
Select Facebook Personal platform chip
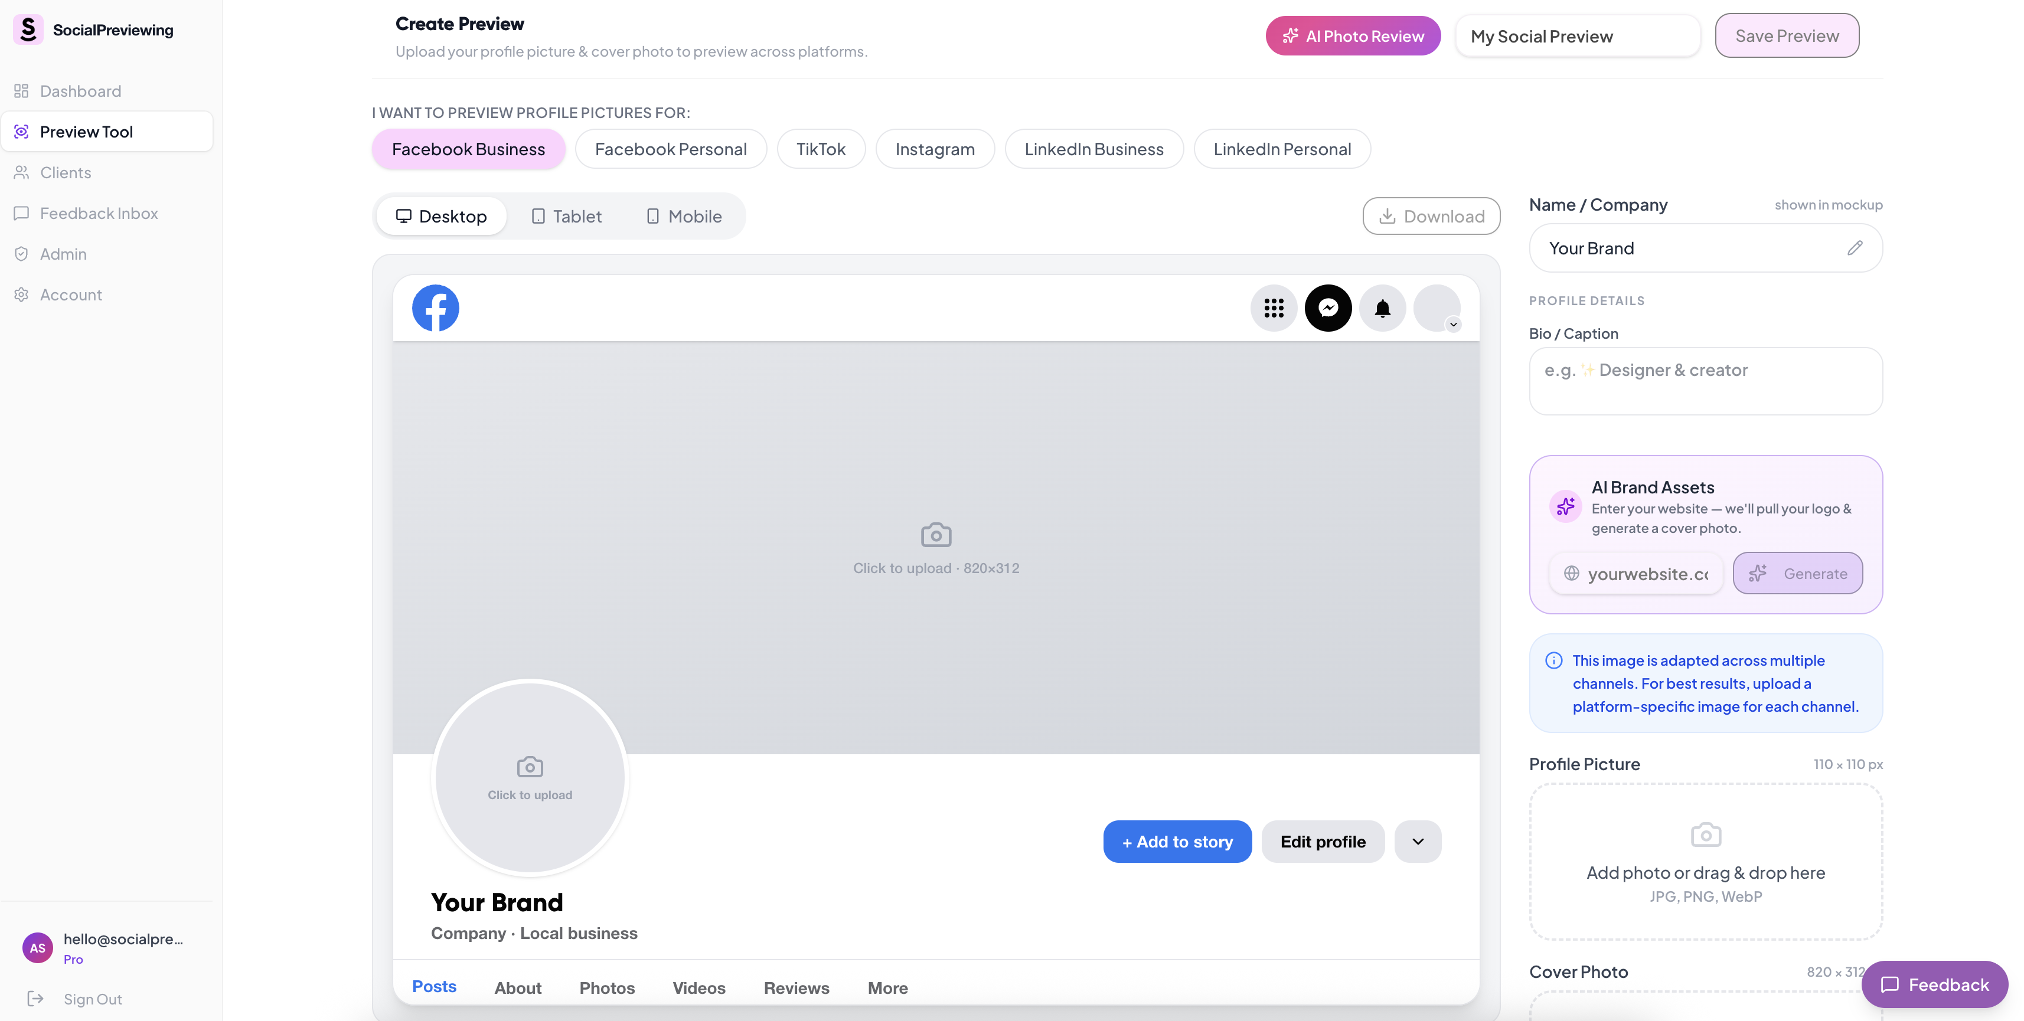click(x=670, y=149)
